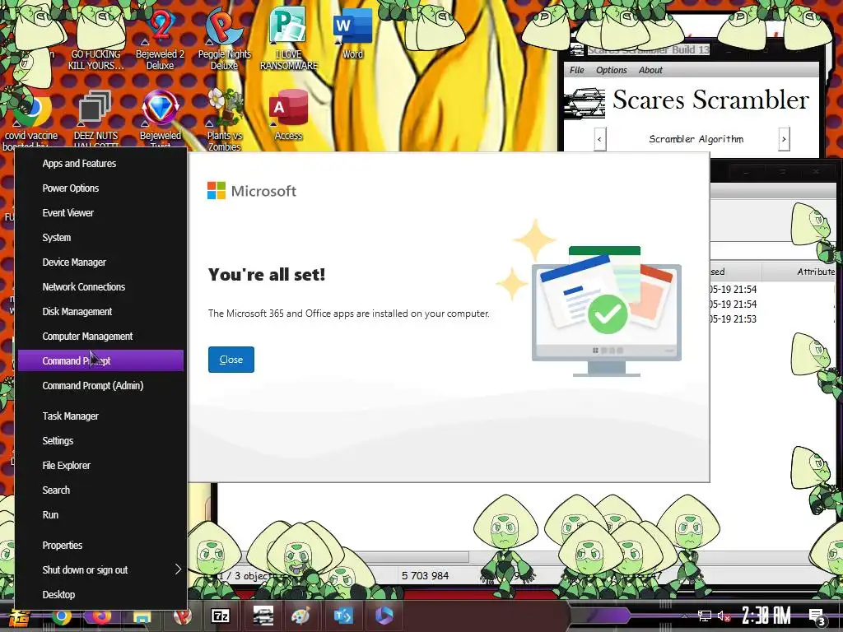Open the Bejeweled 2 Deluxe desktop shortcut
This screenshot has height=632, width=843.
(161, 39)
